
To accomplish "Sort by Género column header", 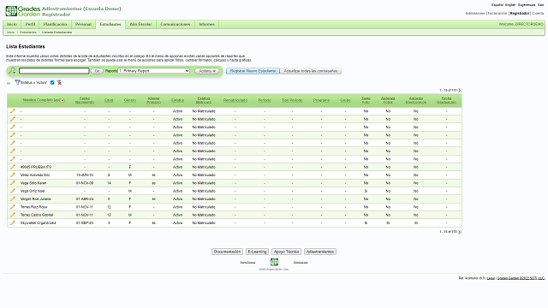I will point(130,100).
